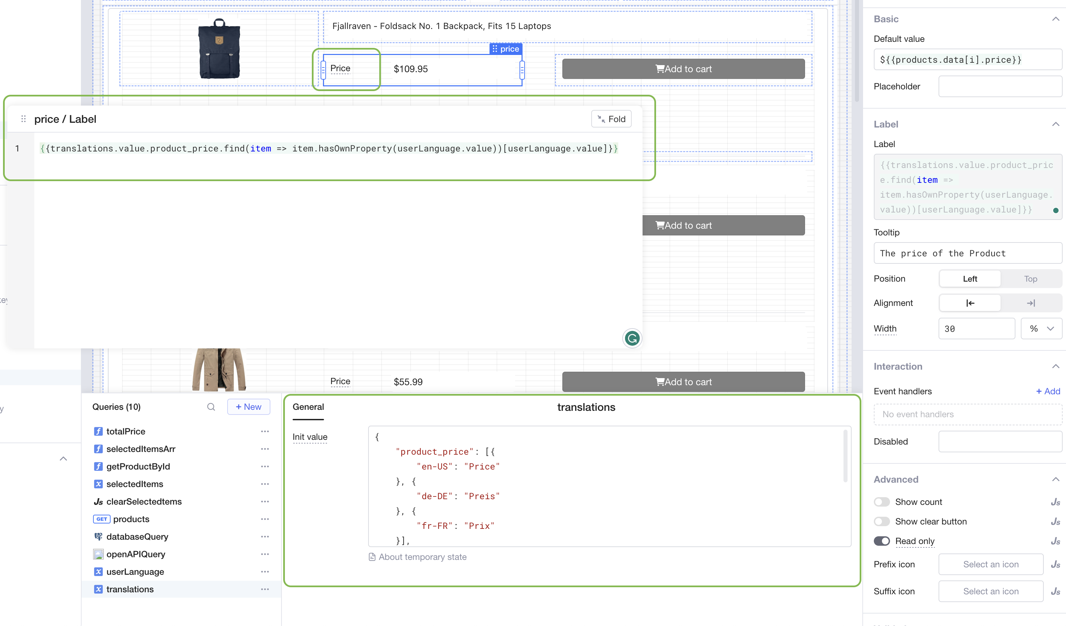Collapse the Basic section chevron

click(x=1056, y=19)
